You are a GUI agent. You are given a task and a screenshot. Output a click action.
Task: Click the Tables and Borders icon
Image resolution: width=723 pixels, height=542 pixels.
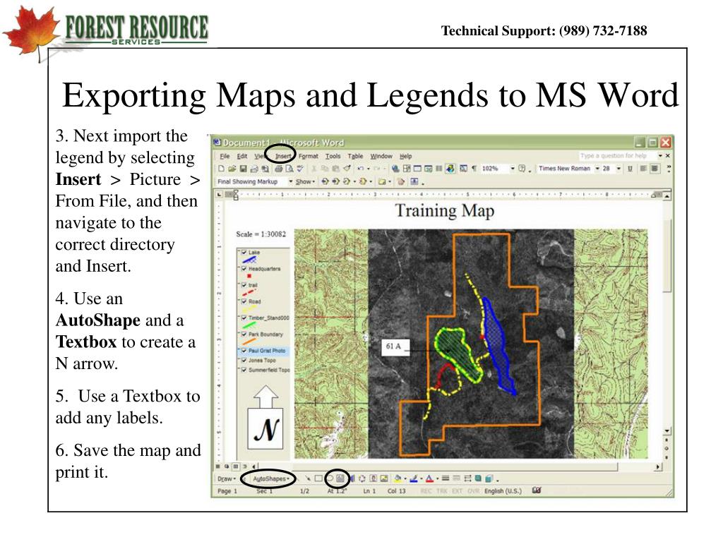pos(406,169)
